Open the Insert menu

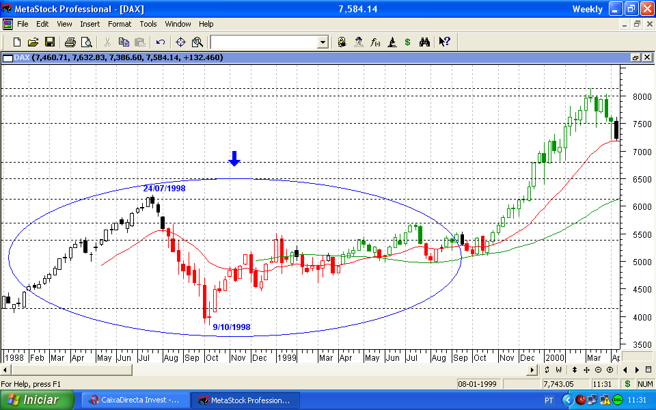tap(90, 24)
